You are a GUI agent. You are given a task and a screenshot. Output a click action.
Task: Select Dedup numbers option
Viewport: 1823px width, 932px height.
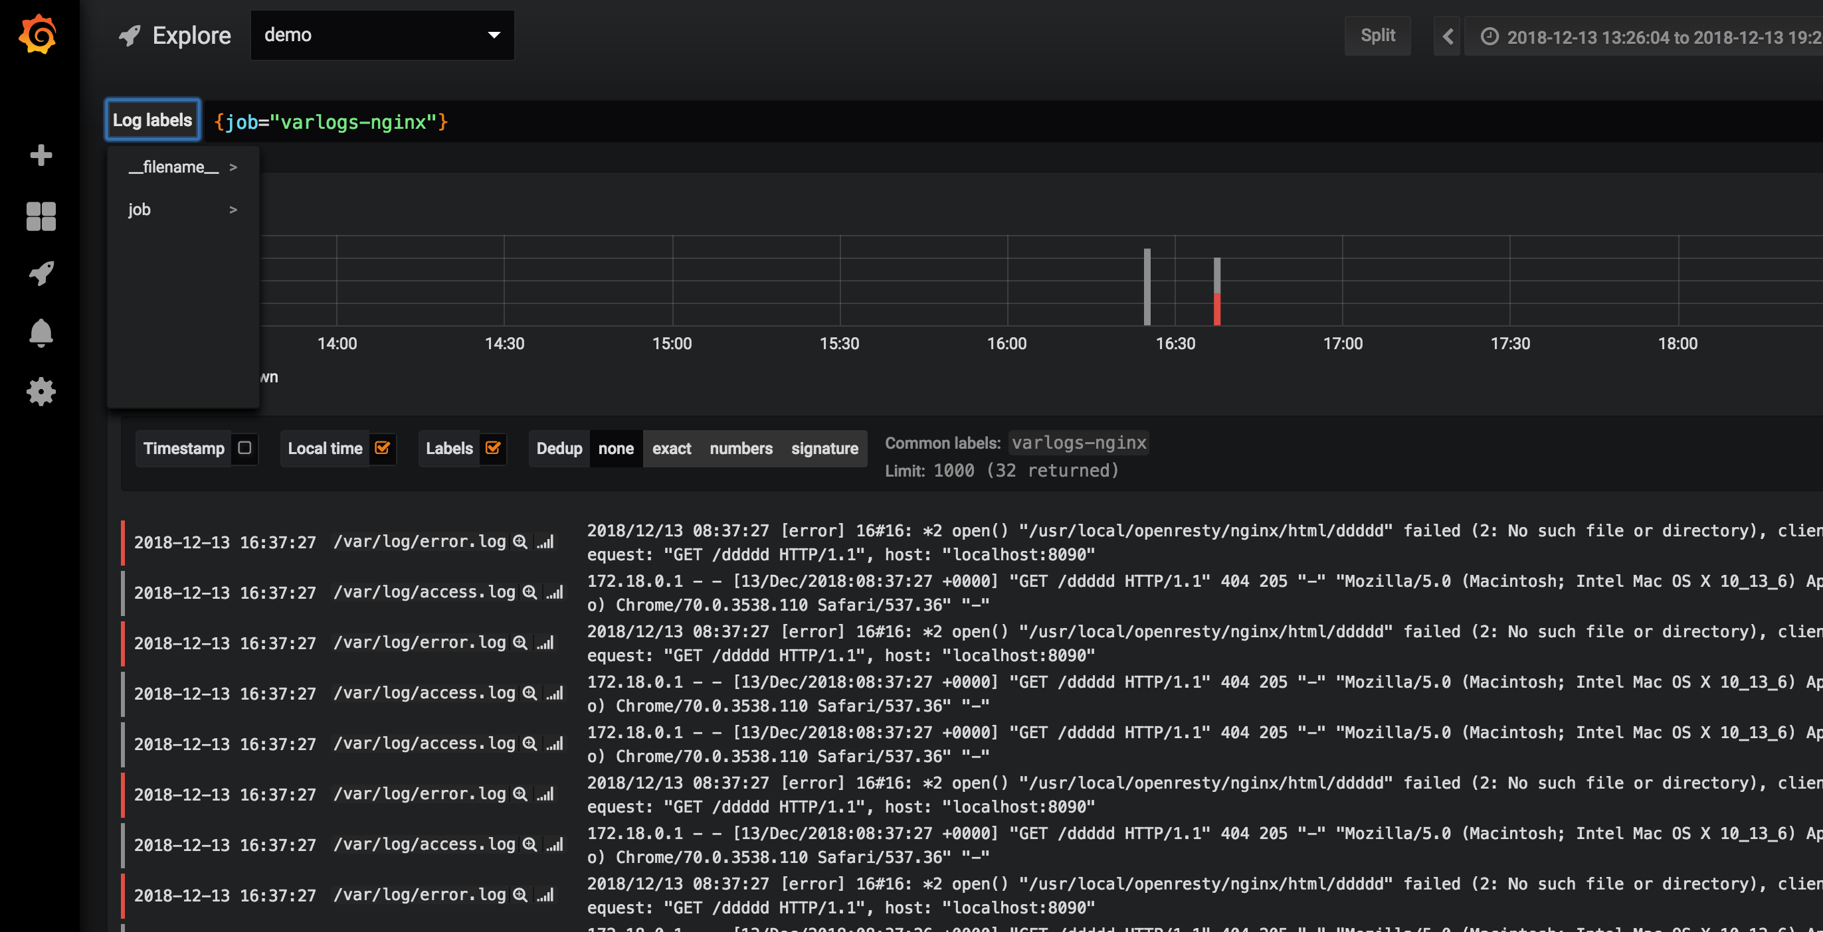[x=741, y=448]
